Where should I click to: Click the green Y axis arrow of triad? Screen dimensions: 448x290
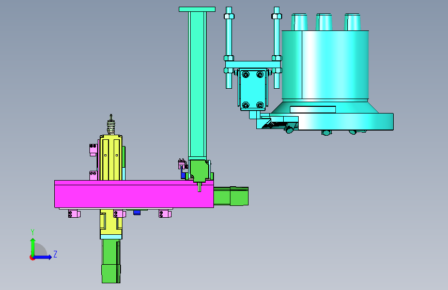click(33, 247)
